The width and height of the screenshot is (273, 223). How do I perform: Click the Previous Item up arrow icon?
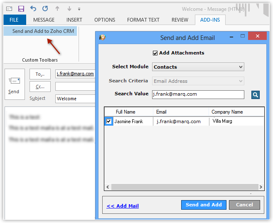point(57,8)
